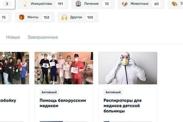Screen dimensions: 183x122
Task: Click the palette icon at right edge
Action: (174, 4)
